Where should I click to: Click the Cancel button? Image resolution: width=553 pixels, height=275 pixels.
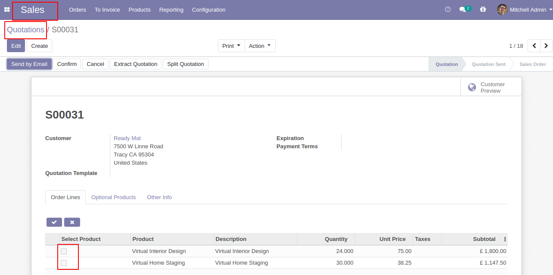point(96,64)
